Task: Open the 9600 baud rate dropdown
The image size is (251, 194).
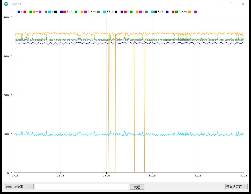Action: pos(19,187)
